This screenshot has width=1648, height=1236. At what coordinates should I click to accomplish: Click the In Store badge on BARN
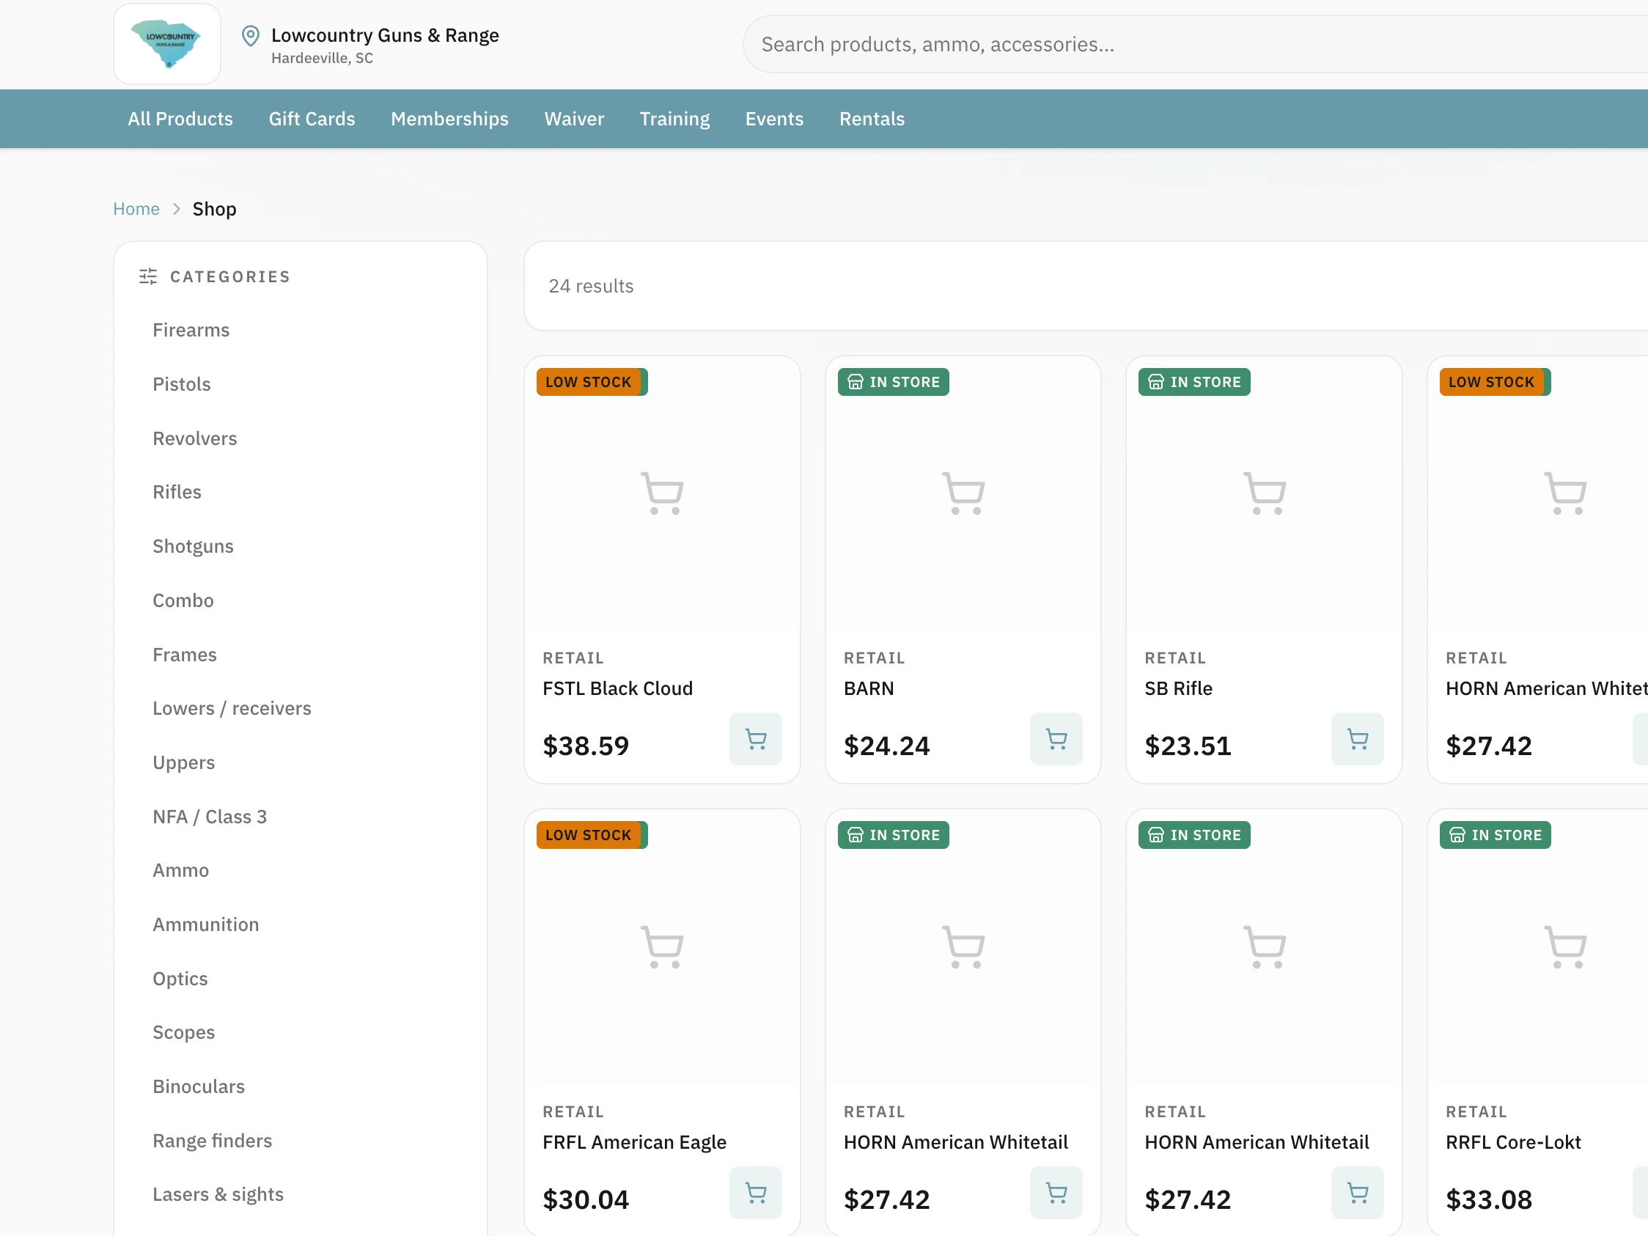click(894, 383)
